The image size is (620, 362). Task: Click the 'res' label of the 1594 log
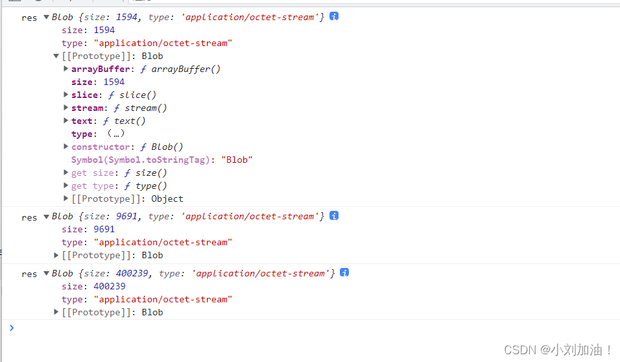click(29, 18)
